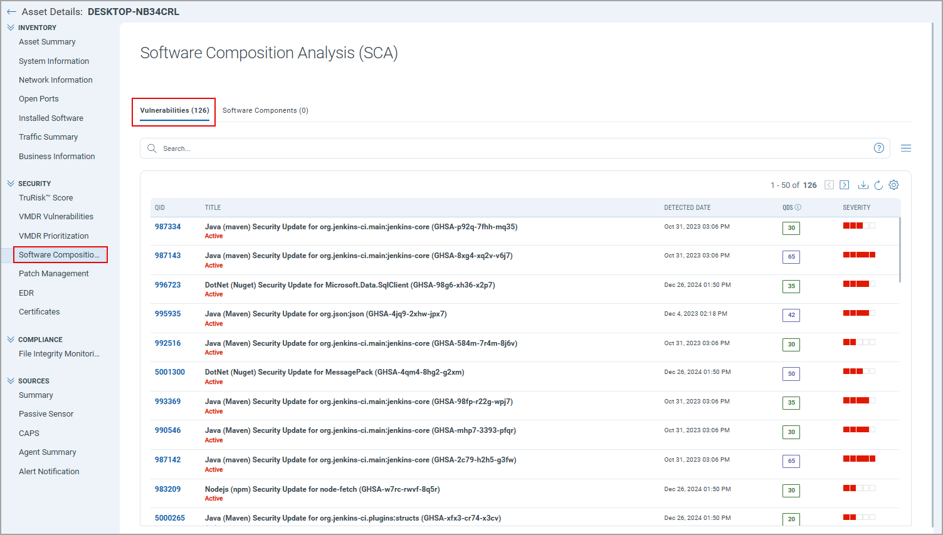Collapse the INVENTORY section
This screenshot has height=535, width=943.
point(11,28)
